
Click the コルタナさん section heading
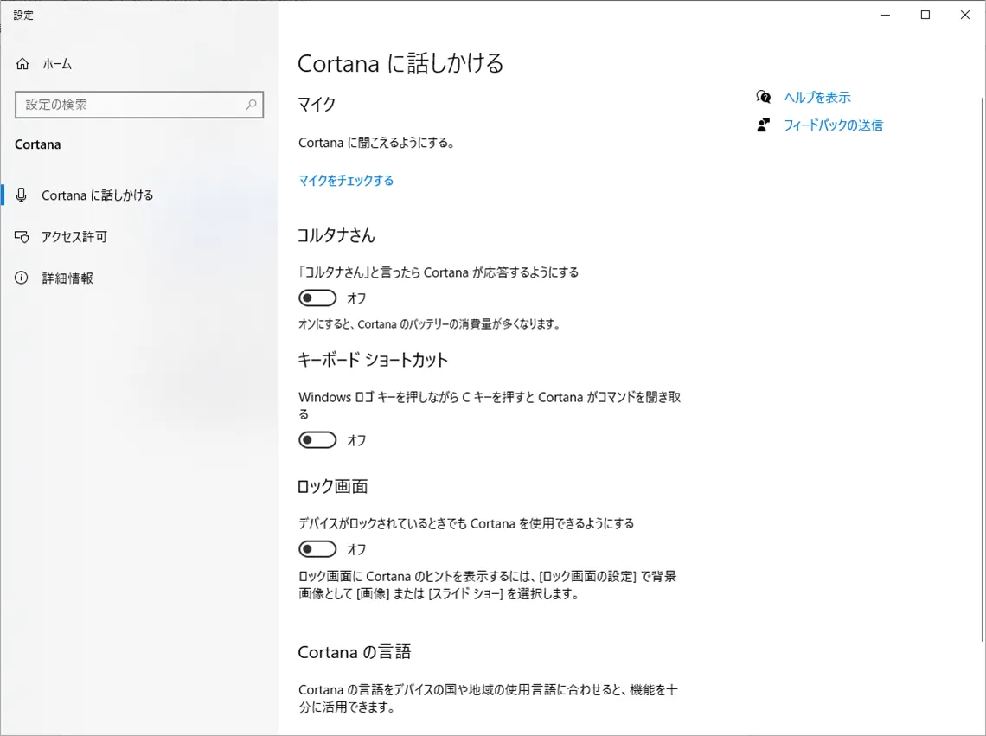[336, 235]
